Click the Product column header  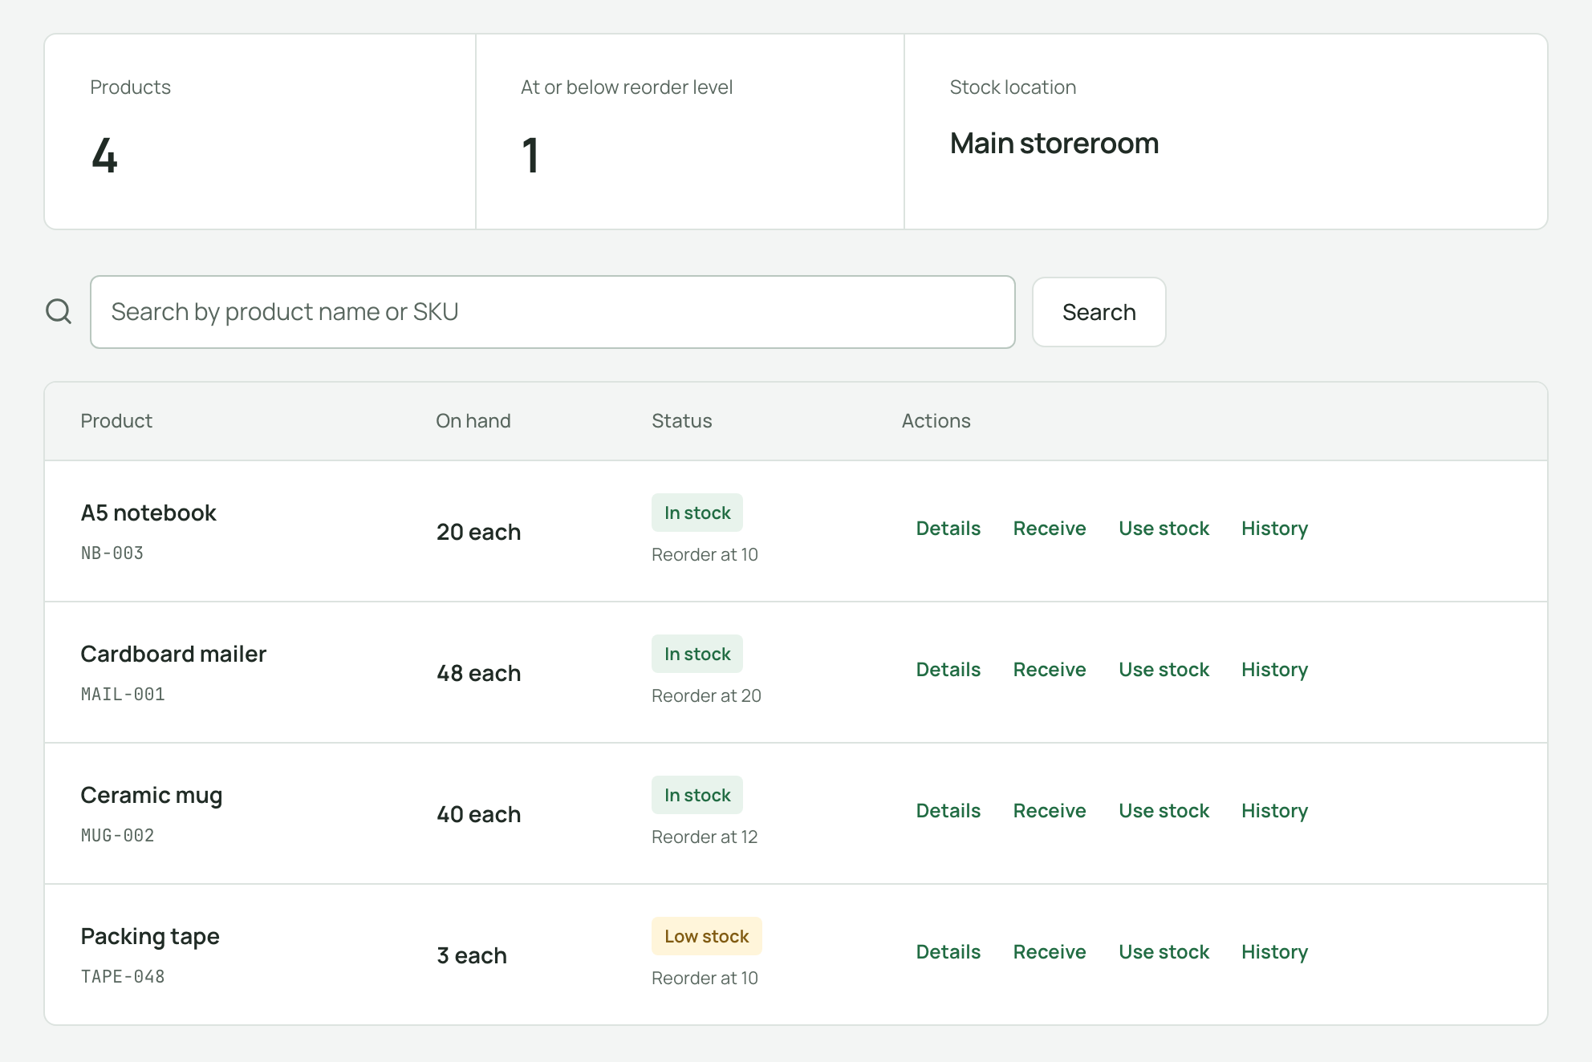pos(116,421)
